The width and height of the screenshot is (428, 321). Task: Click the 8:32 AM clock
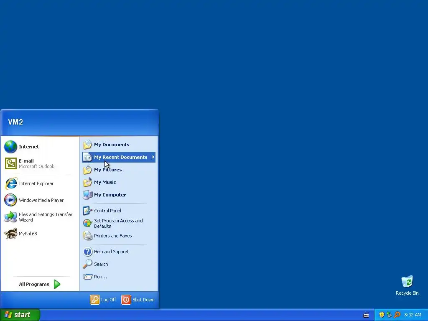pos(413,315)
